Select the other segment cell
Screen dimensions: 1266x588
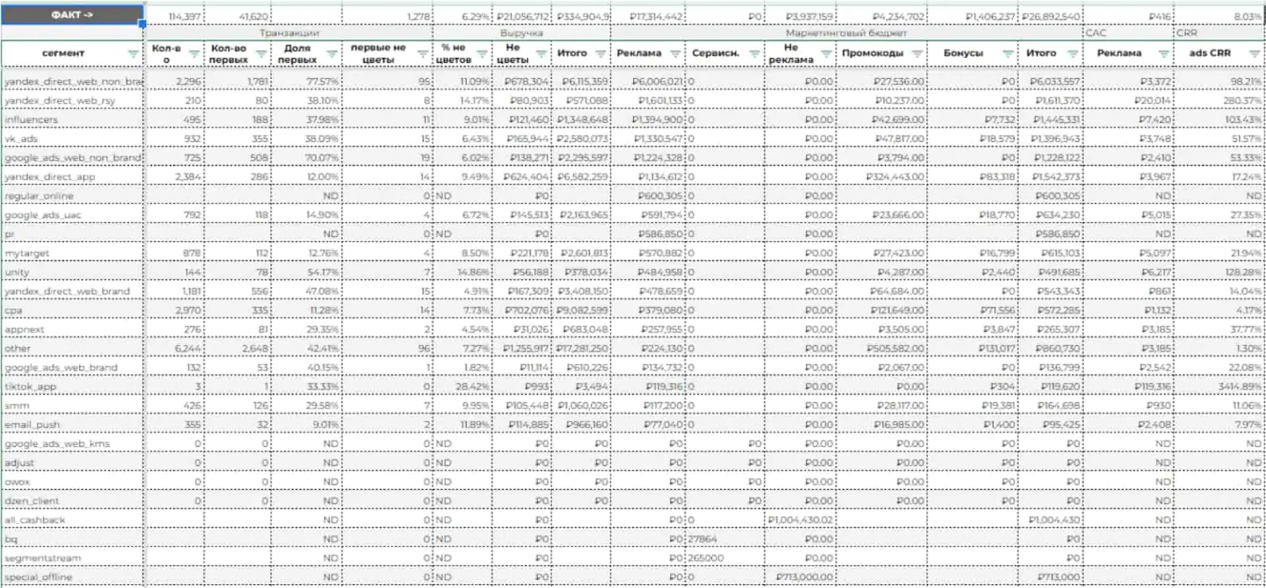tap(73, 348)
